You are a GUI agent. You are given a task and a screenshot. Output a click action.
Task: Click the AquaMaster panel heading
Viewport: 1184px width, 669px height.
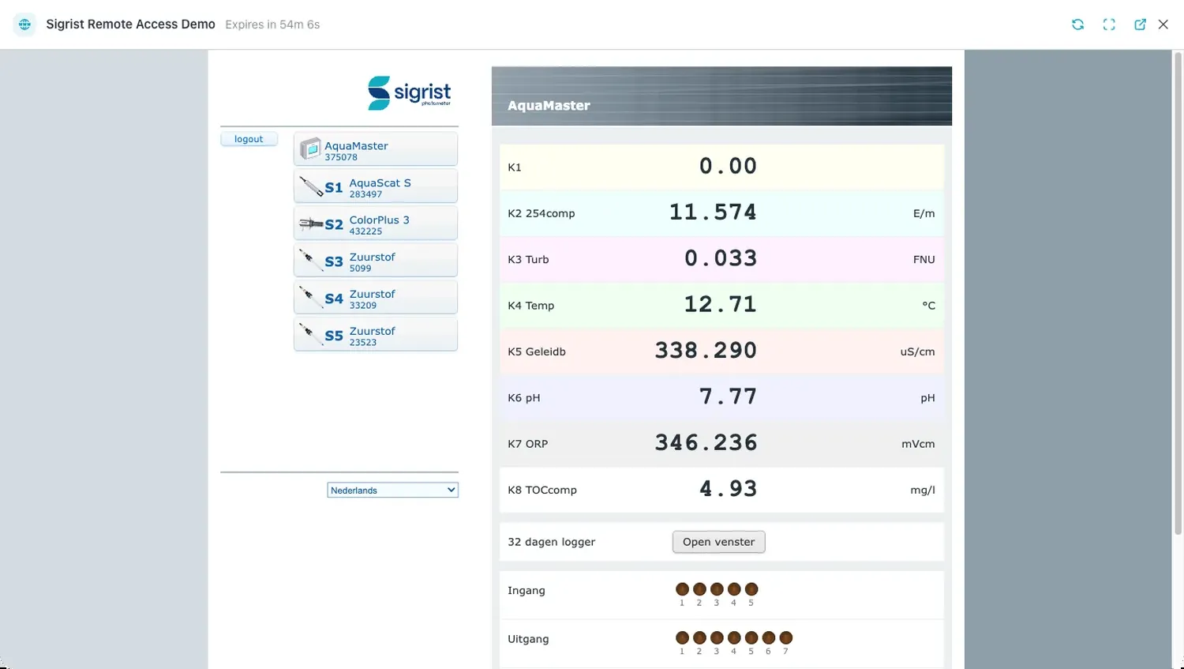pos(549,106)
